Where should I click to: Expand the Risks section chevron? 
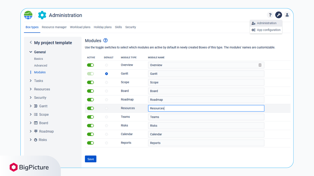(30, 140)
